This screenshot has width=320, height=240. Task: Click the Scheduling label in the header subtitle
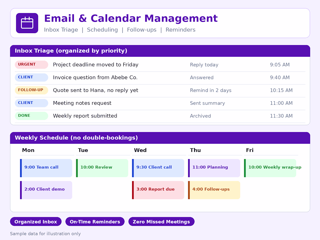coord(102,30)
